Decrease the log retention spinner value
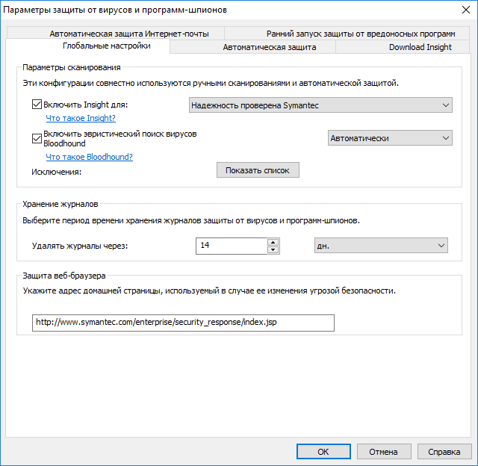Viewport: 478px width, 466px height. click(x=273, y=249)
